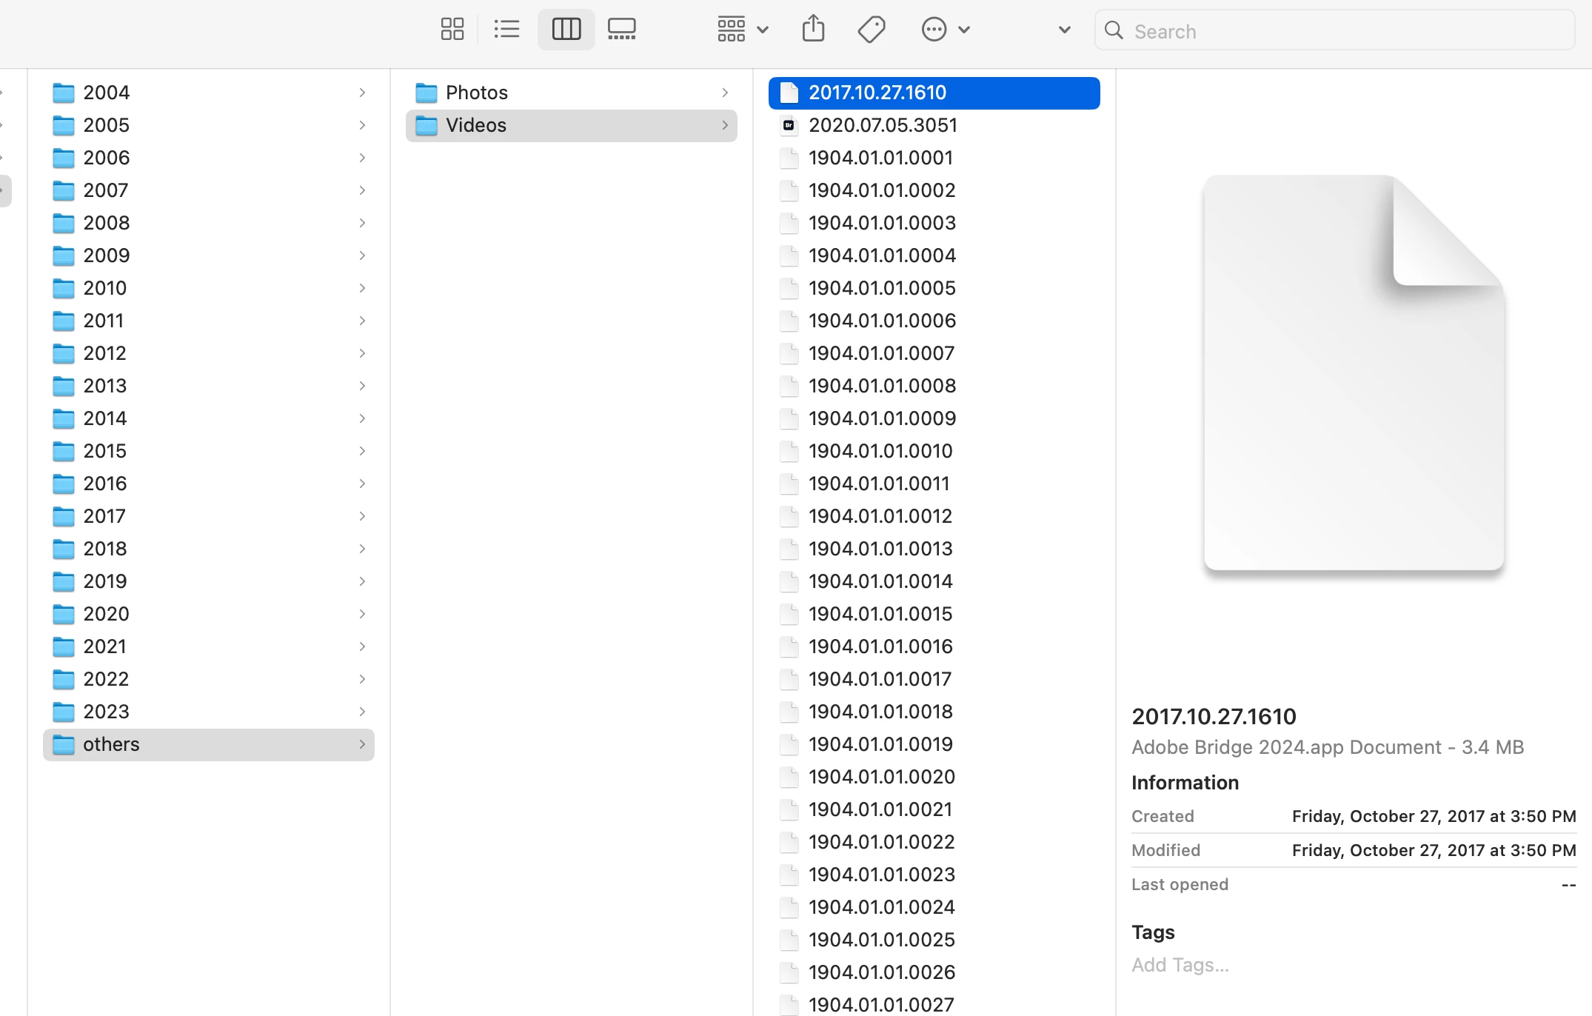This screenshot has height=1016, width=1592.
Task: Click the 2010 folder icon
Action: tap(64, 288)
